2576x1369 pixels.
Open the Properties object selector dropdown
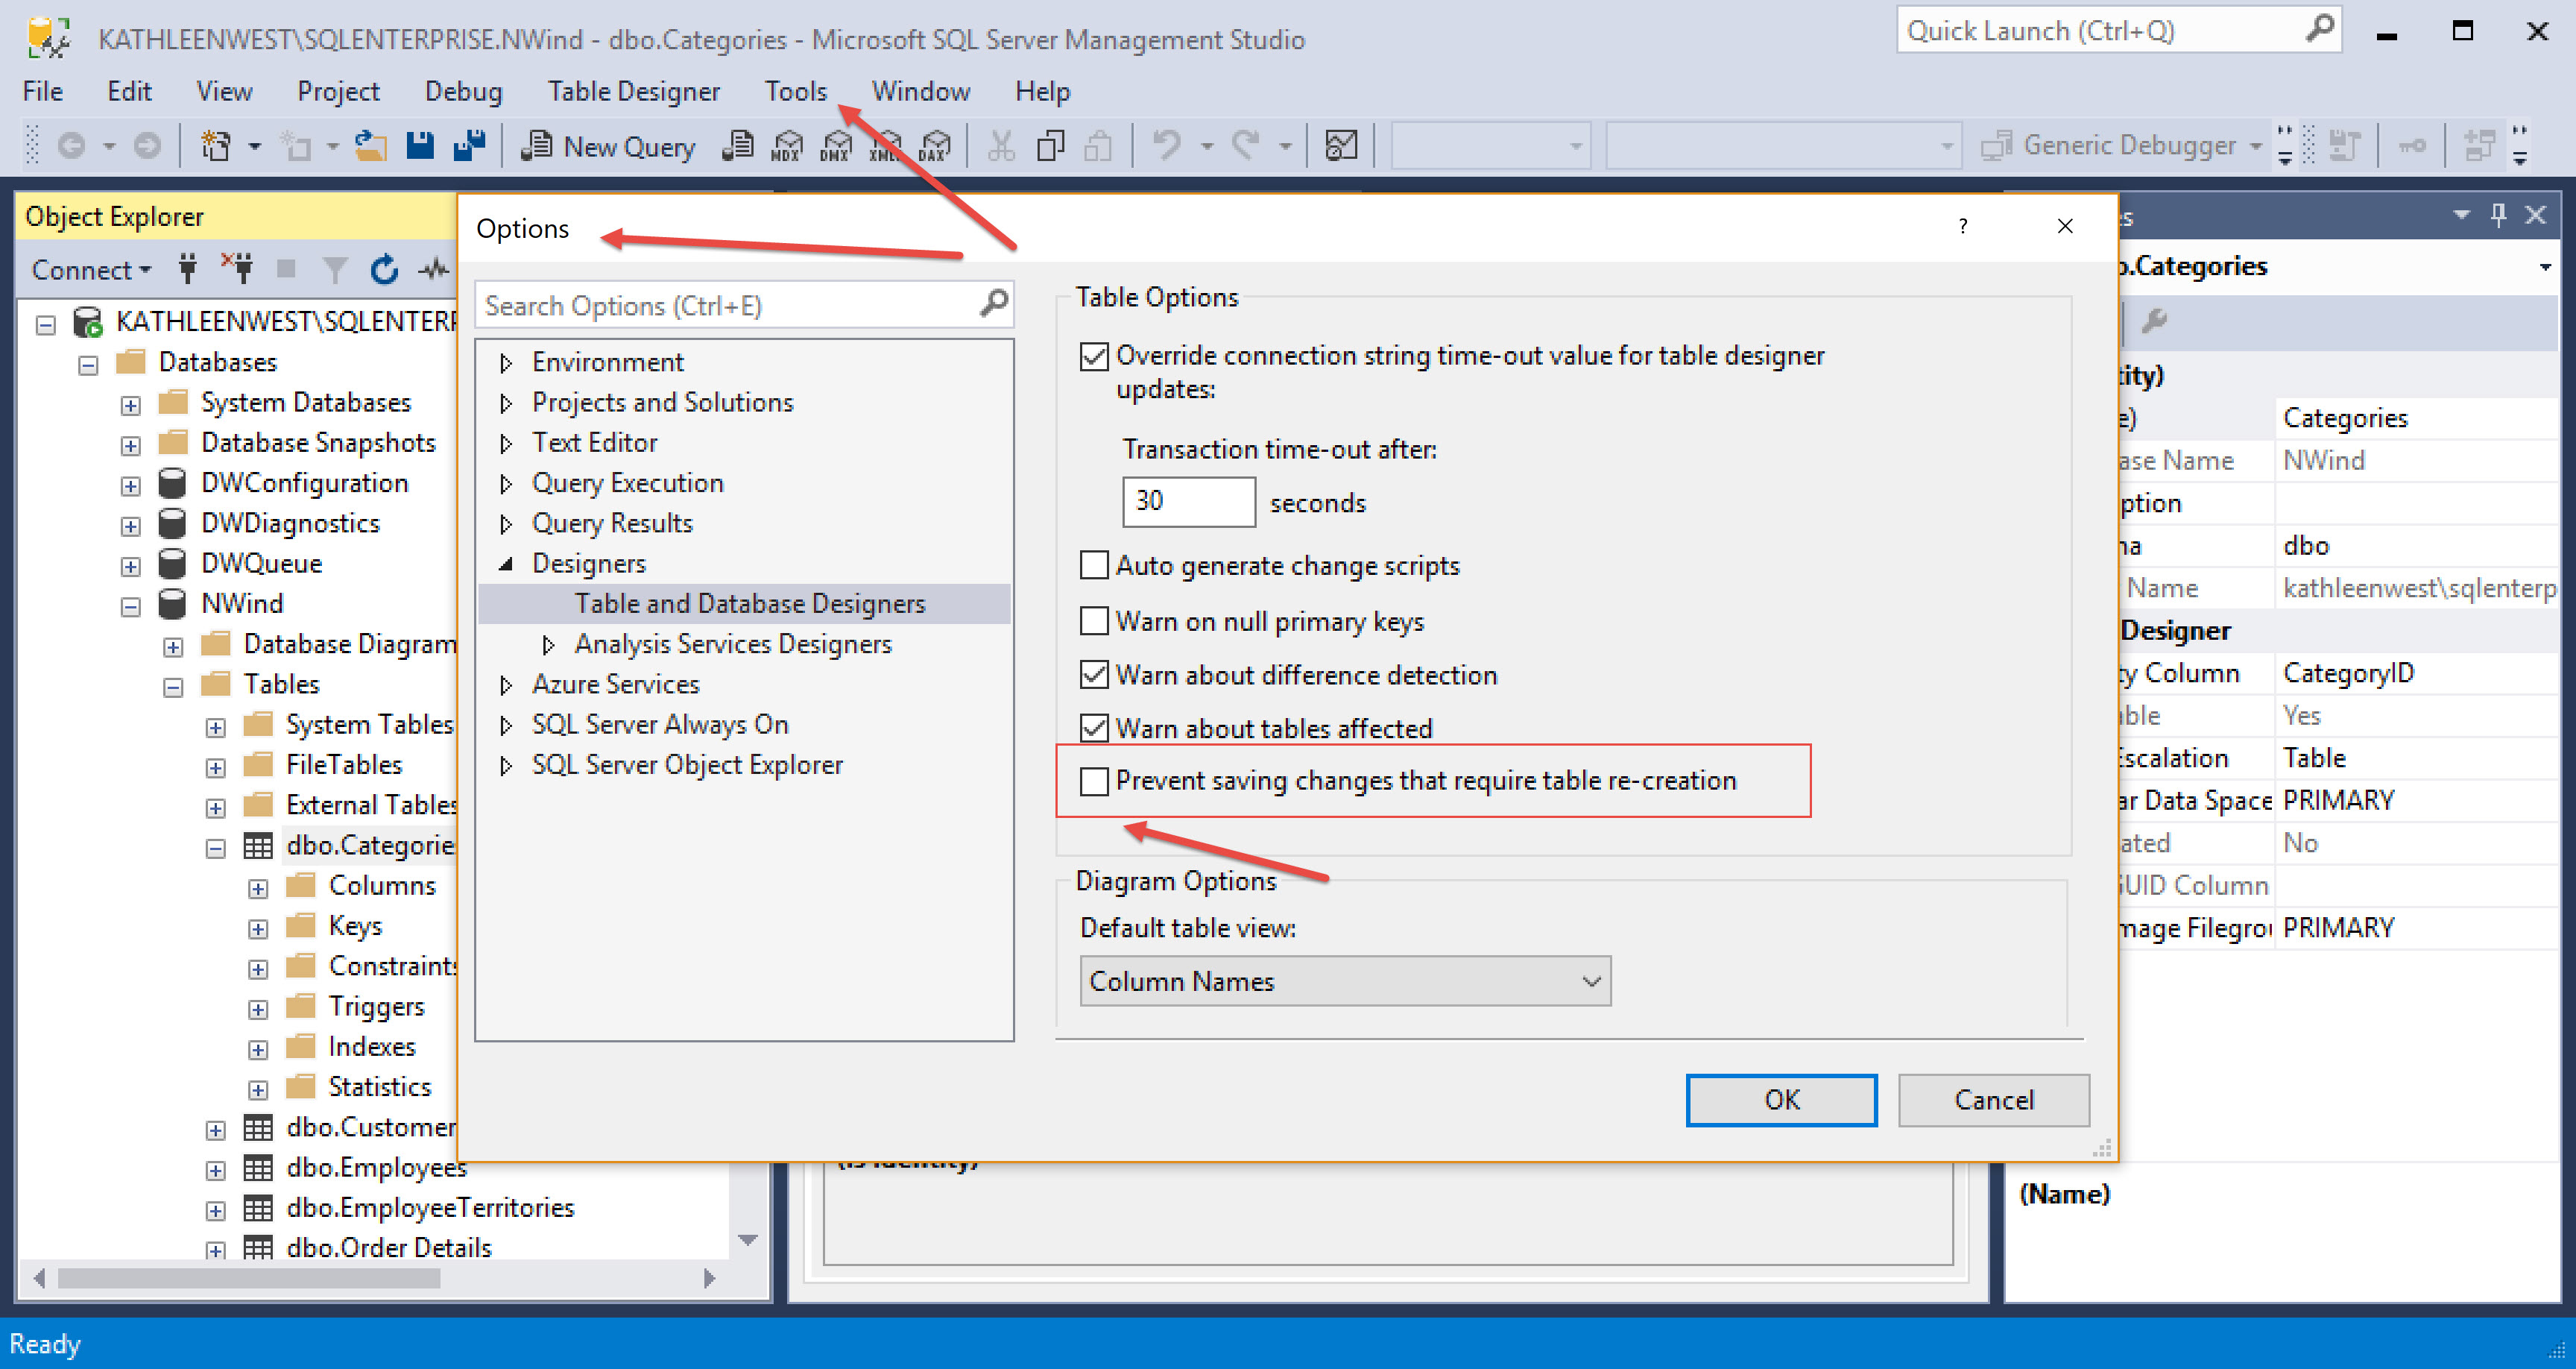[2544, 267]
